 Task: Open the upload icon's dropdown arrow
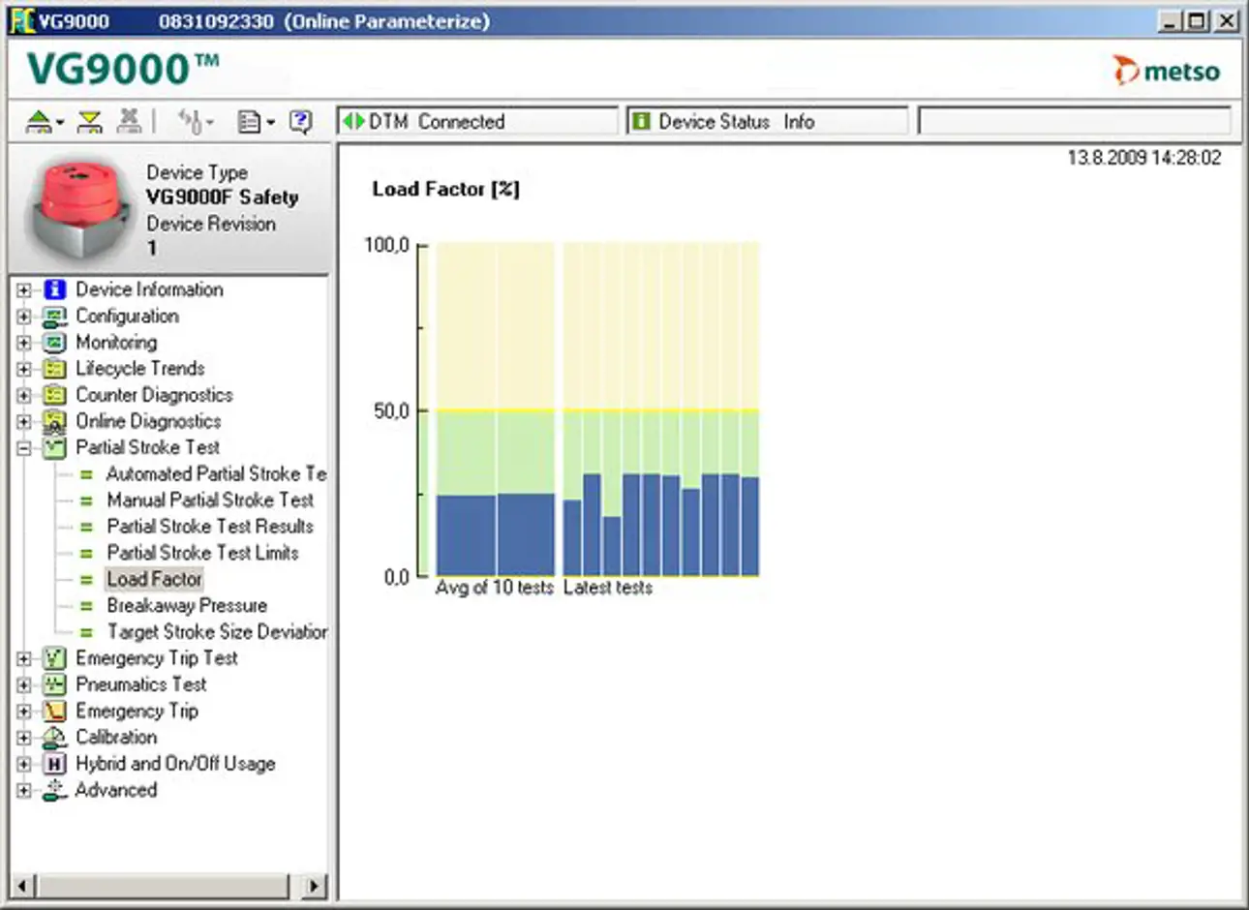coord(60,123)
